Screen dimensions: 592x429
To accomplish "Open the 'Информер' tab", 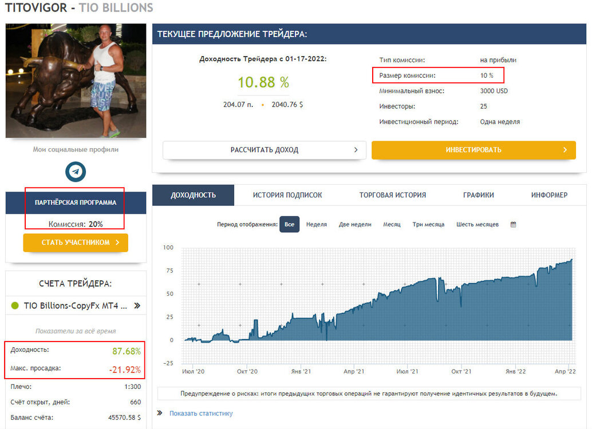I will (x=549, y=195).
